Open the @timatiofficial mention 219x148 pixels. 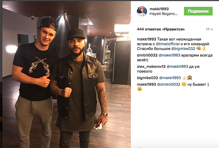tap(168, 44)
